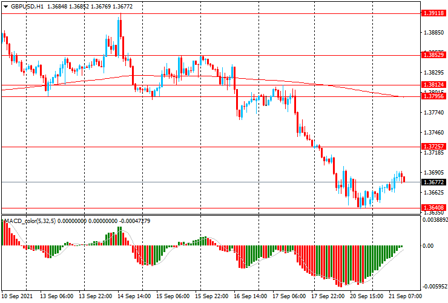Click the 10 Sep 2021 time label
The image size is (448, 303).
17,296
